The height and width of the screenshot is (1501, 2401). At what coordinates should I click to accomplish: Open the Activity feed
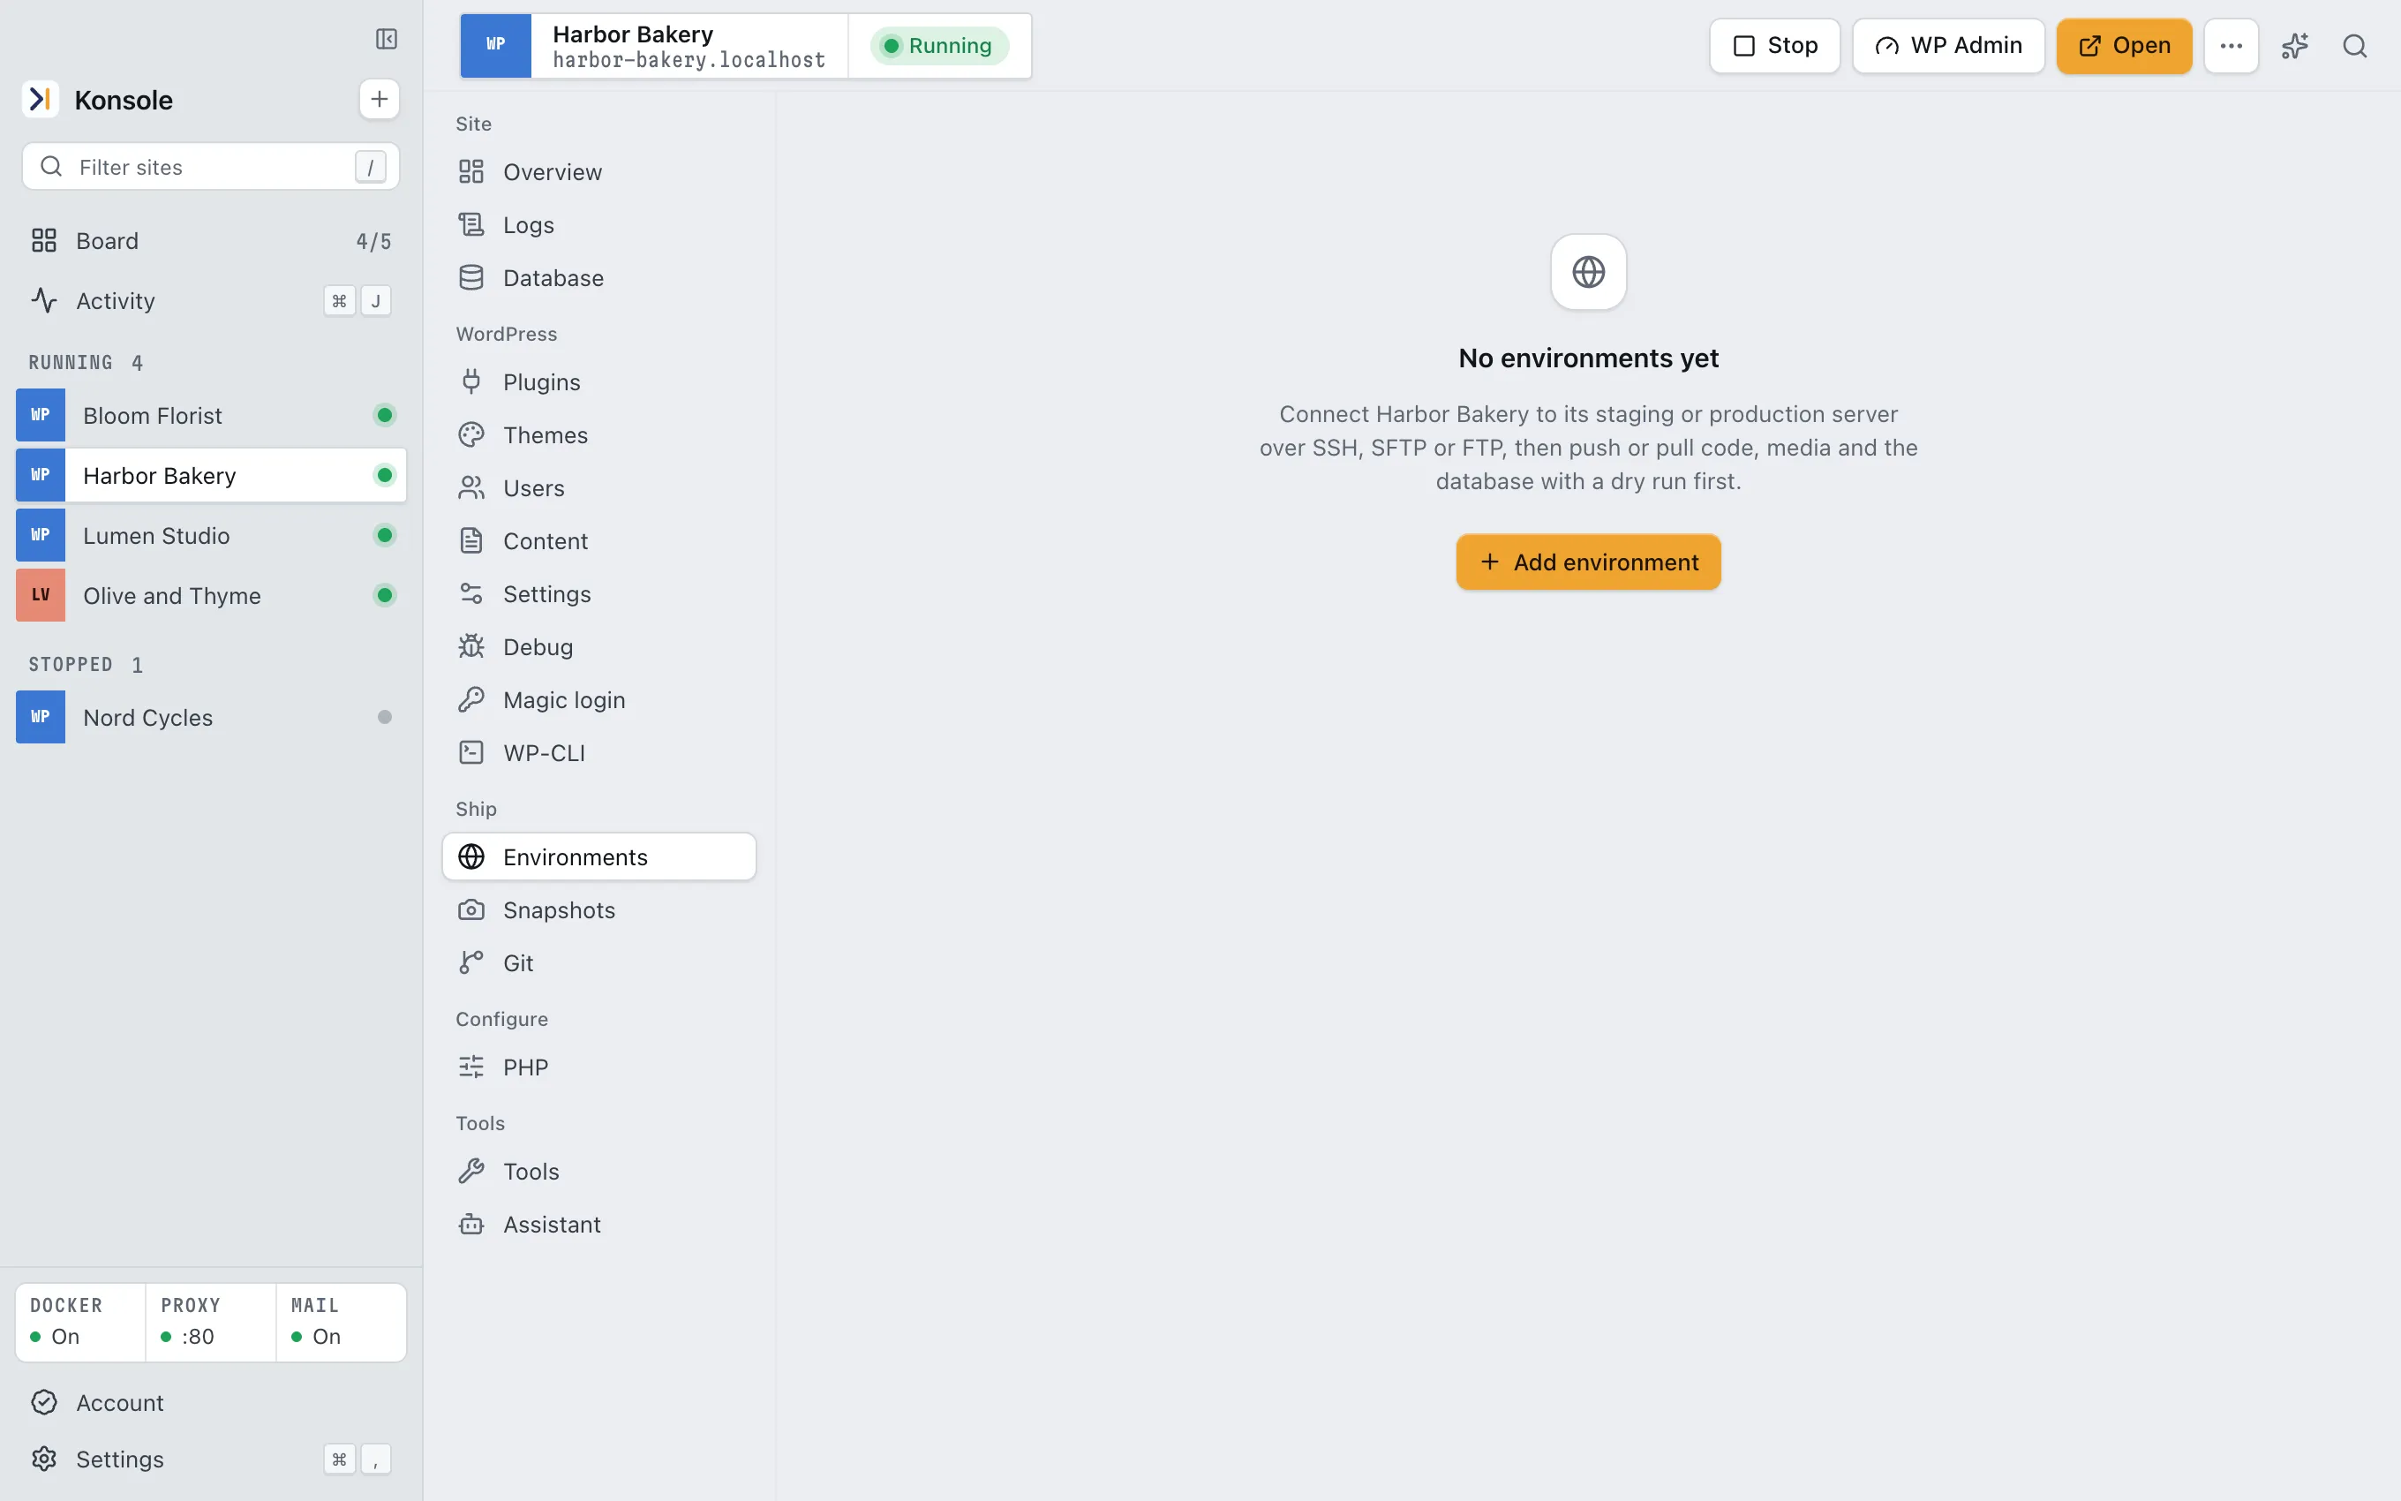tap(210, 301)
